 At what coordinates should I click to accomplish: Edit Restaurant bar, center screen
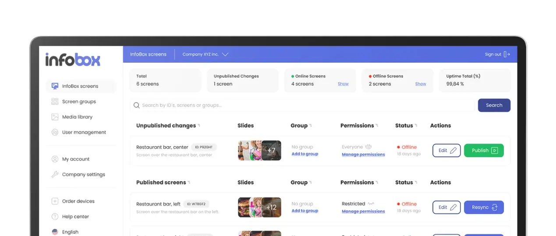tap(446, 150)
